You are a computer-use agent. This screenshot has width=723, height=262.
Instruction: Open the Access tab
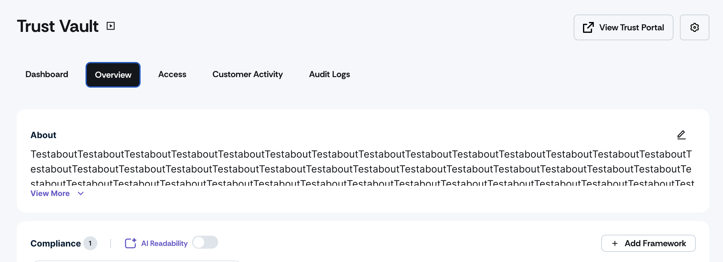pyautogui.click(x=172, y=74)
